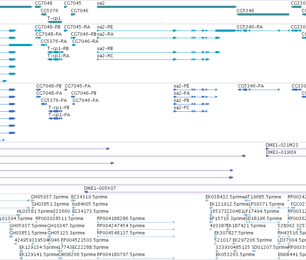The width and height of the screenshot is (306, 260).
Task: Click the CG7045 gene label
Action: tap(73, 3)
